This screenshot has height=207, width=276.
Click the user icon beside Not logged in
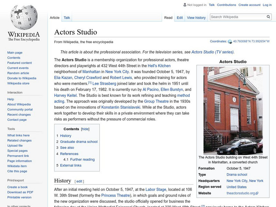185,5
